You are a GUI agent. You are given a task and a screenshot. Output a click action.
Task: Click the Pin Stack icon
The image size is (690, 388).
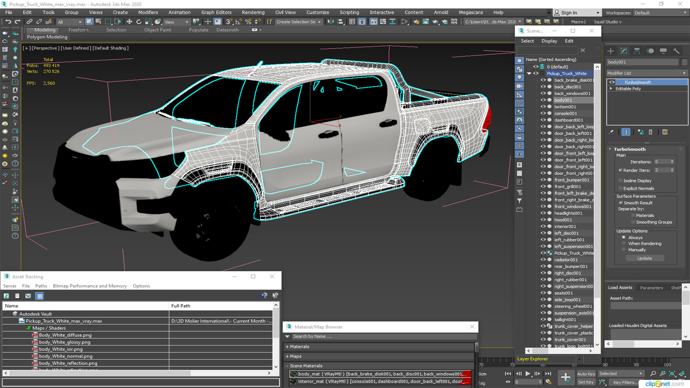click(x=611, y=132)
